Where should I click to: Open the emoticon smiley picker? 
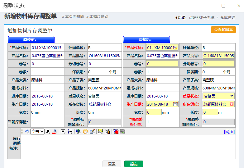tap(85, 131)
